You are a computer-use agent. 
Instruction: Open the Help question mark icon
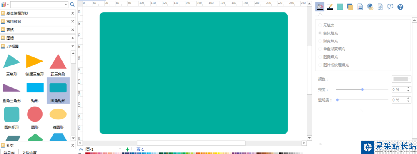pos(400,7)
